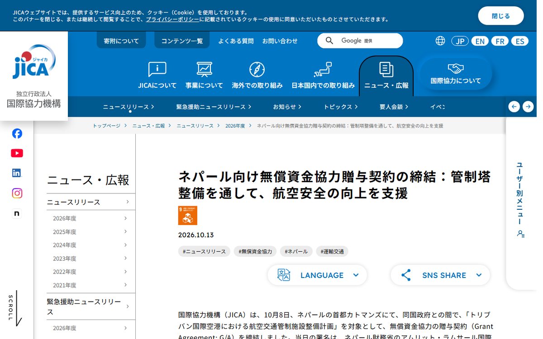Open 日本国内での取り組み main menu
This screenshot has width=543, height=339.
tap(323, 75)
